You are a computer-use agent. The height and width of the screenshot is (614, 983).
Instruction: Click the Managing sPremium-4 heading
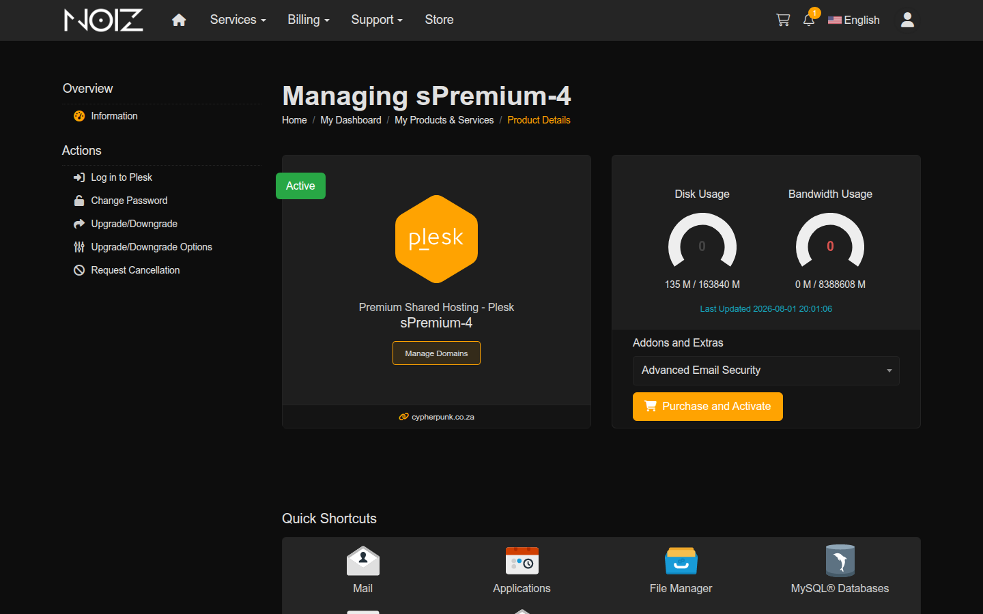coord(427,96)
